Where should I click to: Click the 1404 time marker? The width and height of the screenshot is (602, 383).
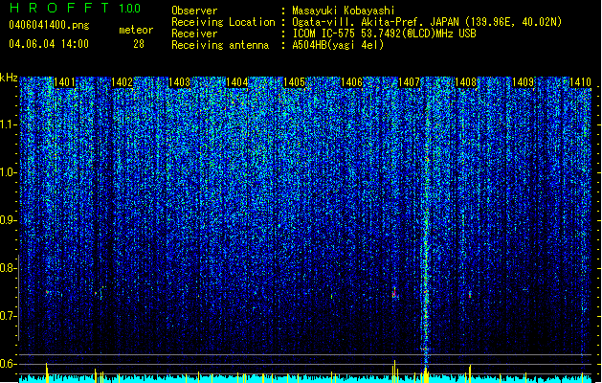237,82
